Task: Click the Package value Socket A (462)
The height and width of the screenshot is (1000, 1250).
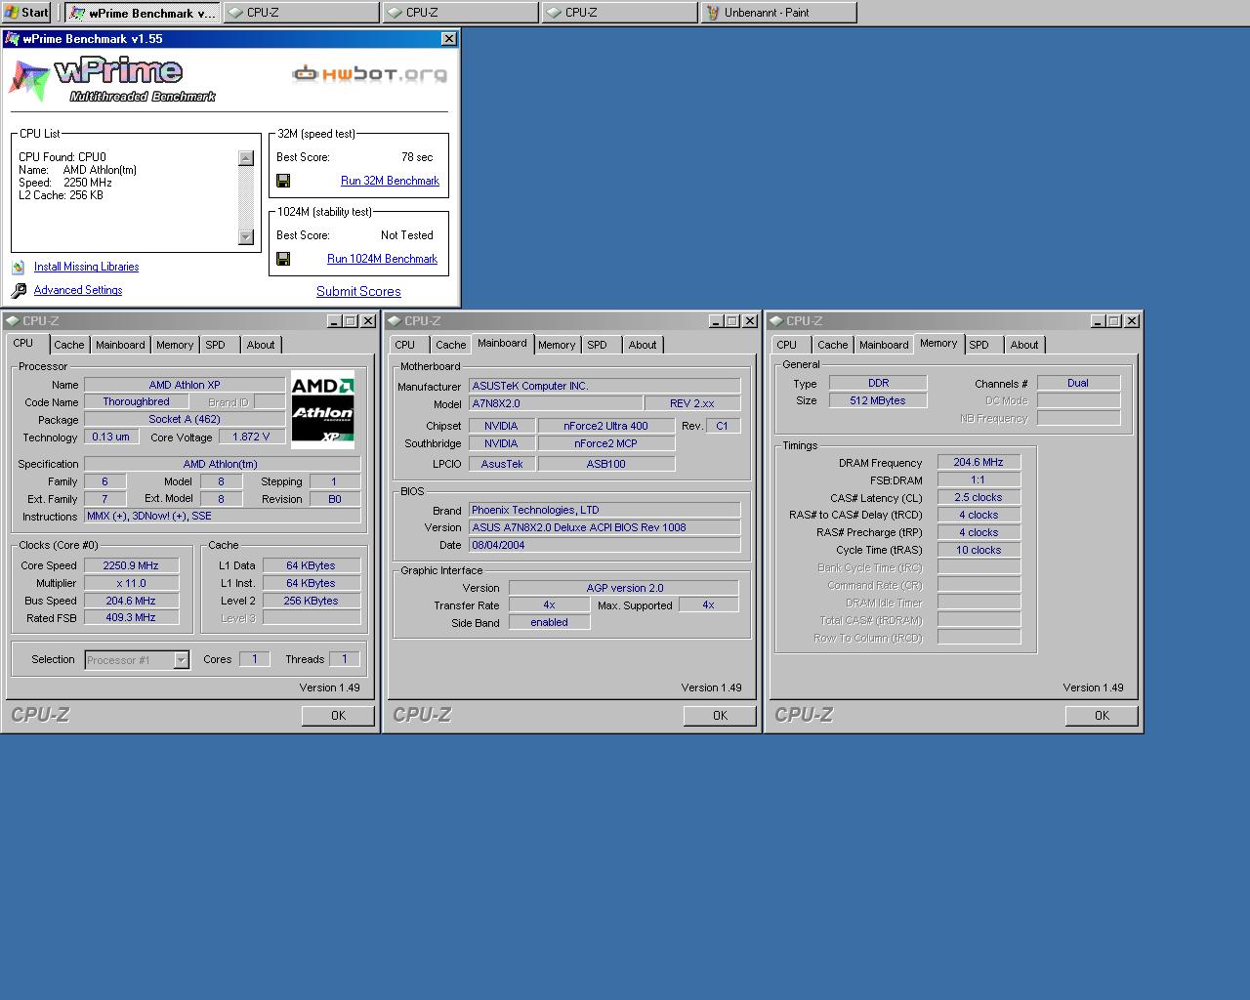Action: click(x=185, y=419)
